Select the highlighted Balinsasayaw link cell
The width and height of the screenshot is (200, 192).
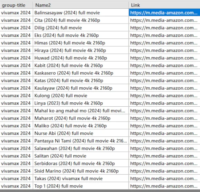click(x=164, y=12)
